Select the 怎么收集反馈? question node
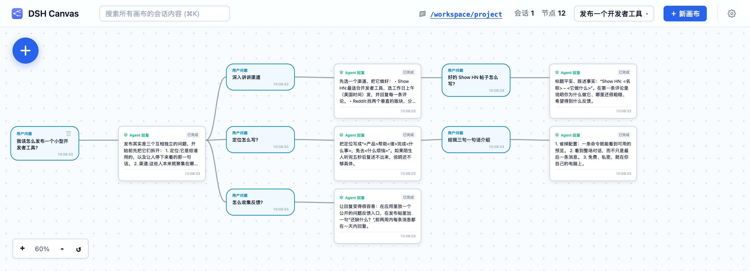 tap(260, 202)
